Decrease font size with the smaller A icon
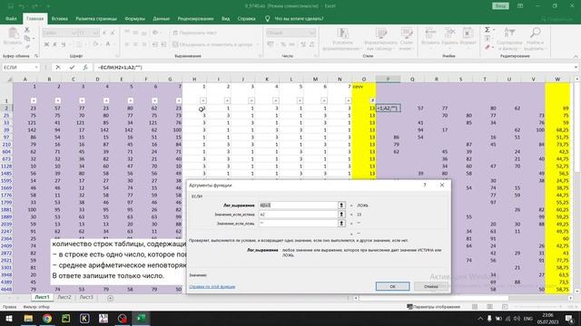Screen dimensions: 581x326 tap(113, 33)
